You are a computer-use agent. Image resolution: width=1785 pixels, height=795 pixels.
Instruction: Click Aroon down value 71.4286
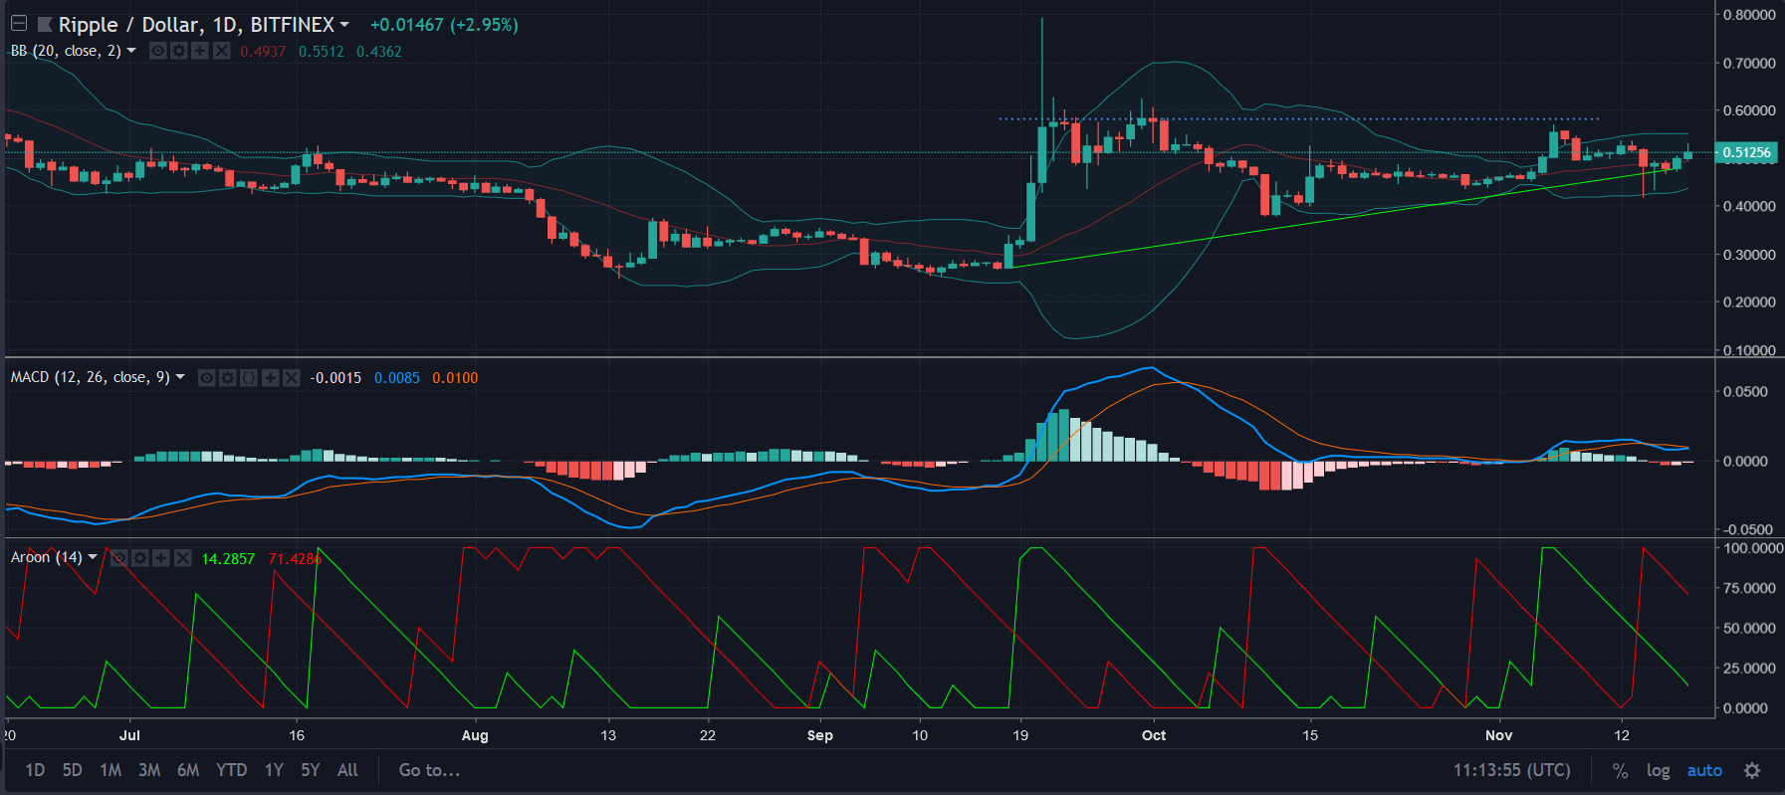(x=295, y=559)
